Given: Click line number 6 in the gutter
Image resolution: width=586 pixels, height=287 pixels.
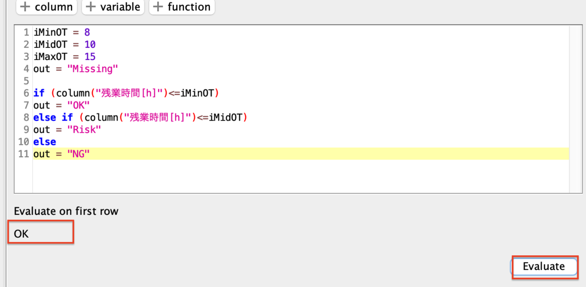Looking at the screenshot, I should point(26,93).
